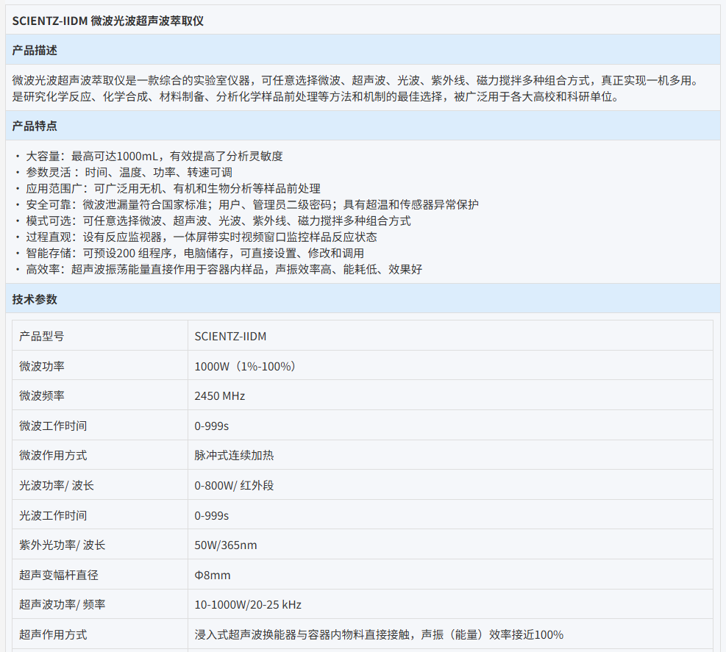726x652 pixels.
Task: Click the 大容量 feature bullet line
Action: (154, 156)
